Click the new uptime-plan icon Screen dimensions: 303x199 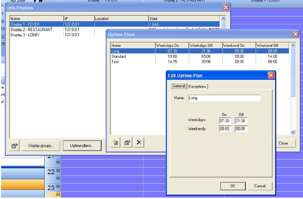[x=116, y=143]
